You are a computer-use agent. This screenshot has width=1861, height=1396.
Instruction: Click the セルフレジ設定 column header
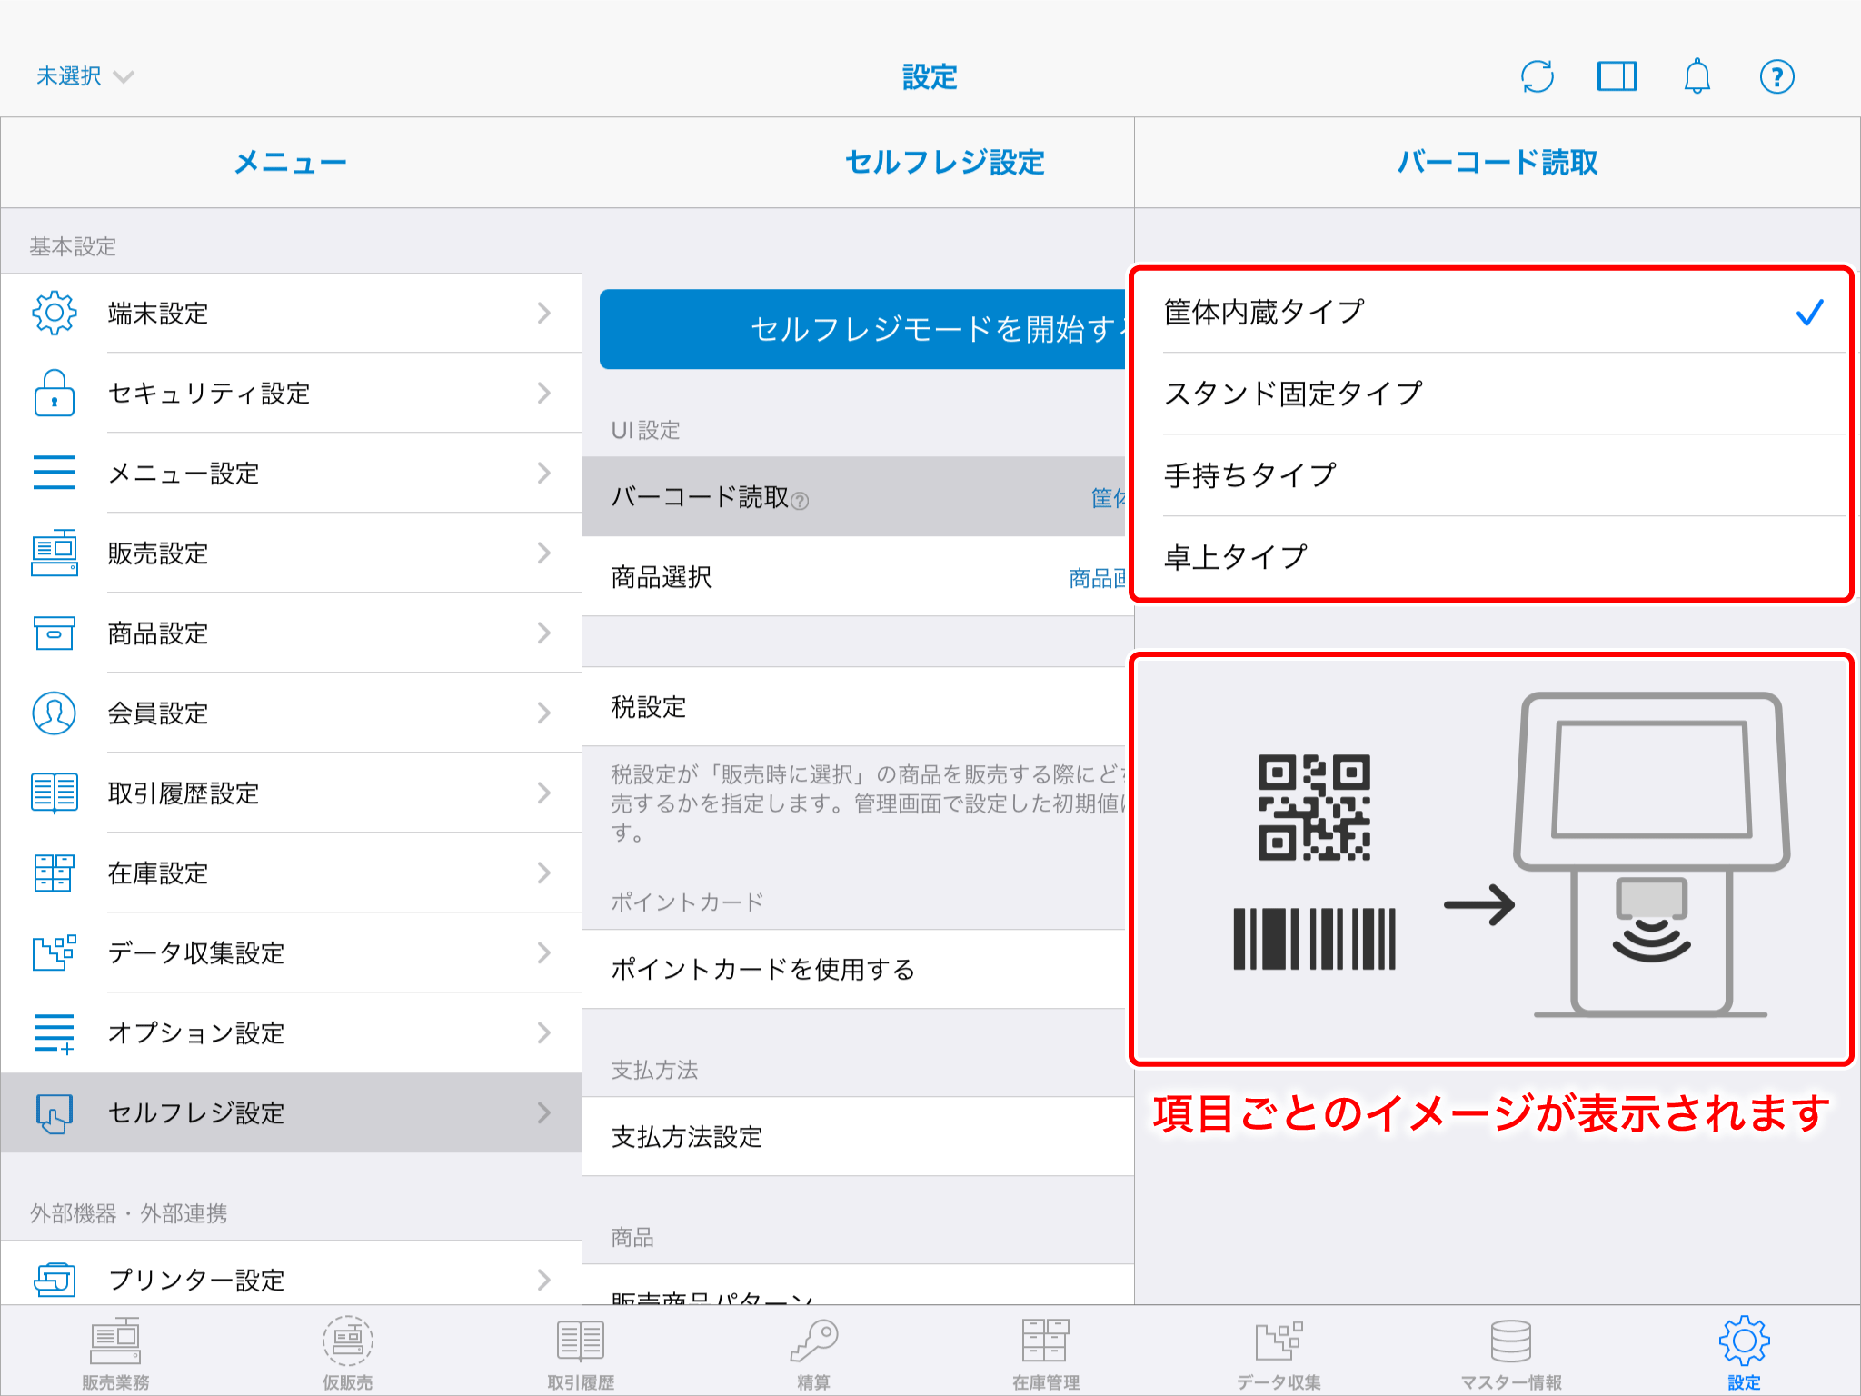point(945,162)
